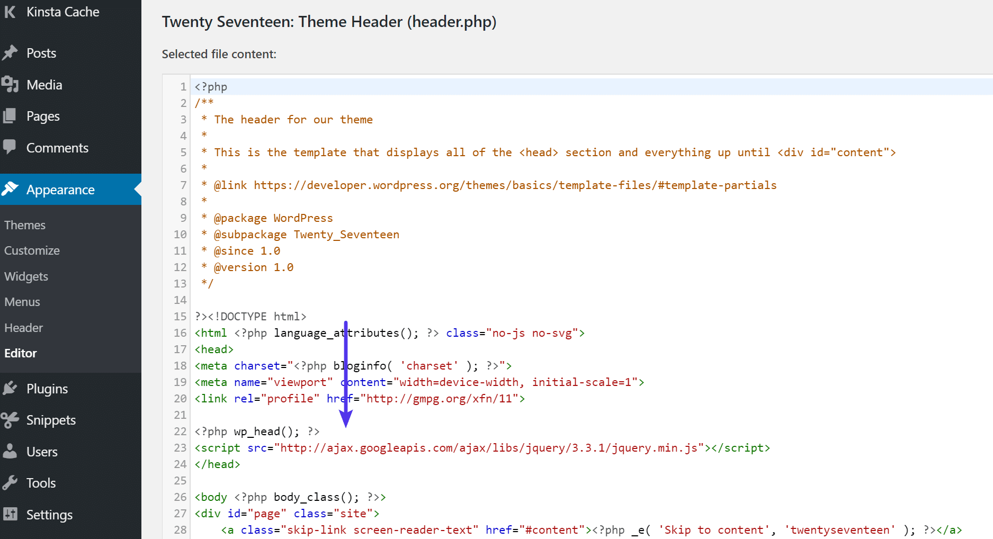Image resolution: width=993 pixels, height=539 pixels.
Task: Click the Plugins plug icon
Action: pos(11,388)
